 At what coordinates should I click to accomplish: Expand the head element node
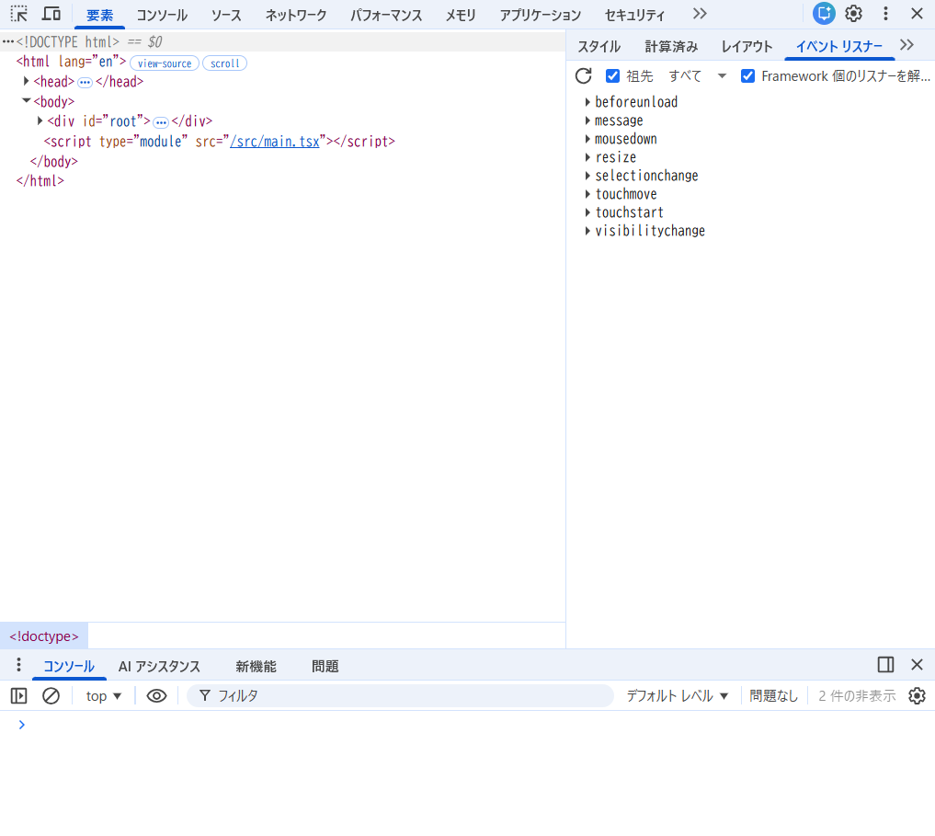coord(27,81)
